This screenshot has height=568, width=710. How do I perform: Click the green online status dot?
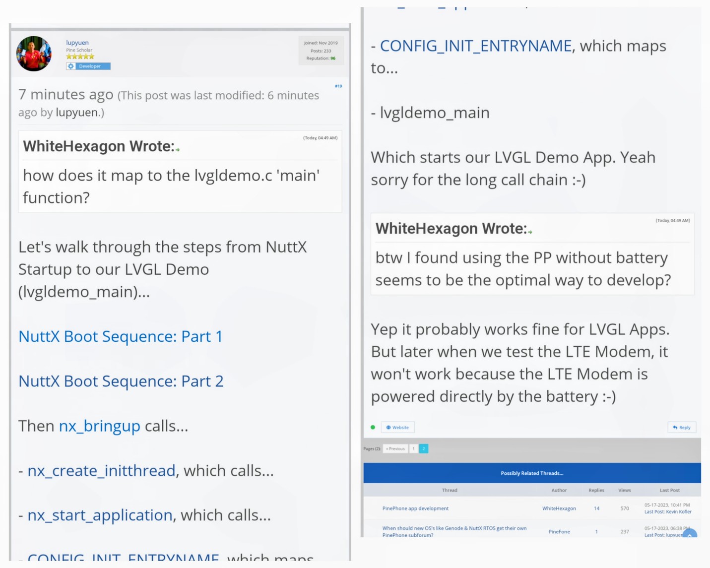click(x=373, y=427)
